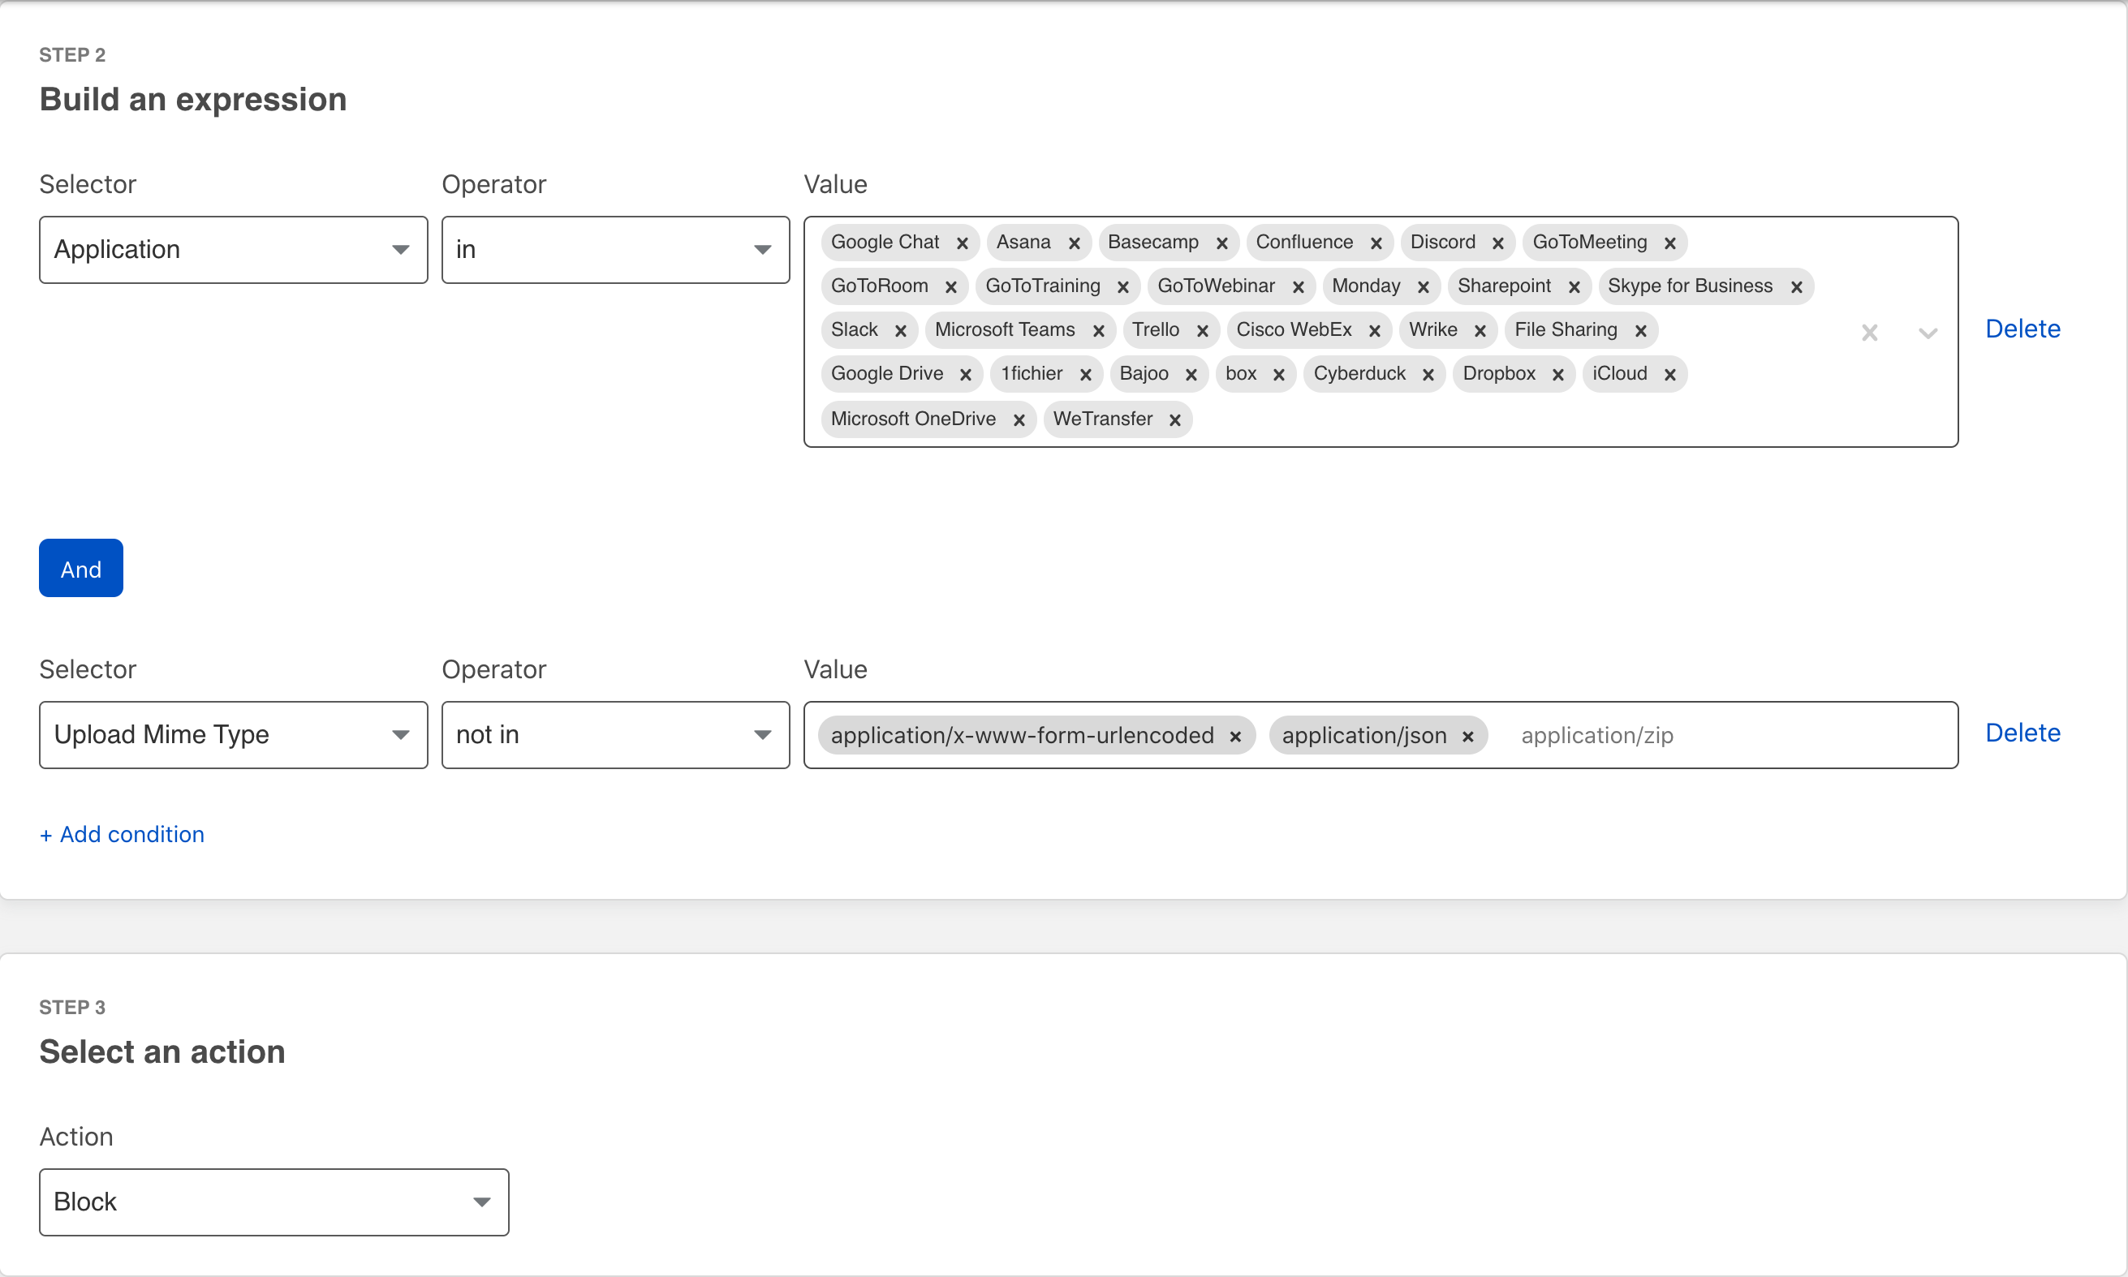Open the Application selector dropdown

click(233, 250)
